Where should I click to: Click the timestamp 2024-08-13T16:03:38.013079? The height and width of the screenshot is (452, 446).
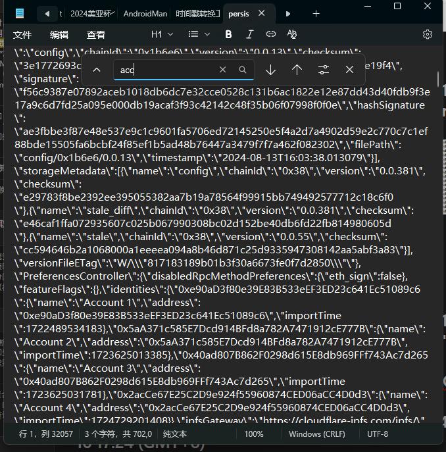[293, 158]
